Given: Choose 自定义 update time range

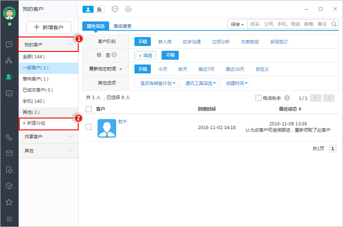Looking at the screenshot, I should click(x=263, y=69).
